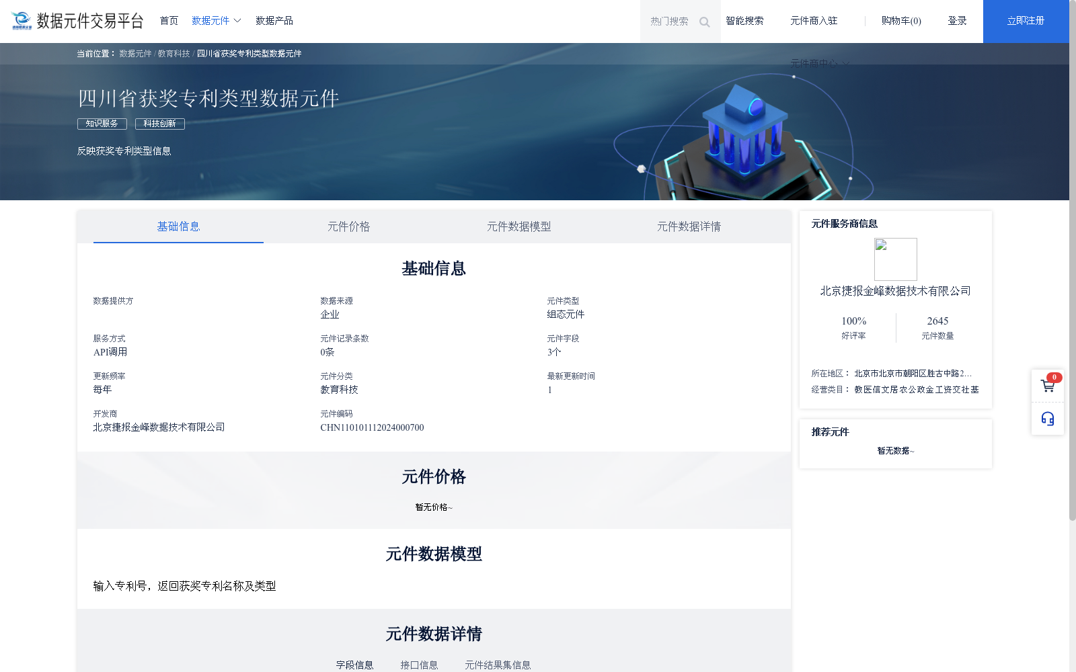Click the service provider avatar image
Image resolution: width=1076 pixels, height=672 pixels.
(x=896, y=259)
